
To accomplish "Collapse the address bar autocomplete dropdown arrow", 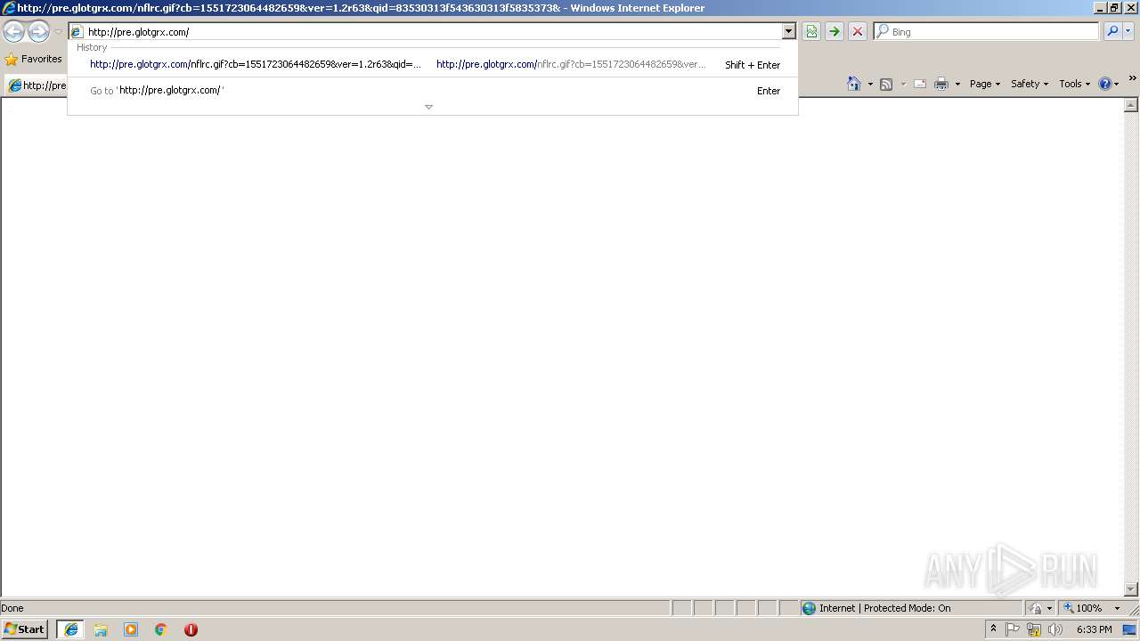I will pos(788,32).
